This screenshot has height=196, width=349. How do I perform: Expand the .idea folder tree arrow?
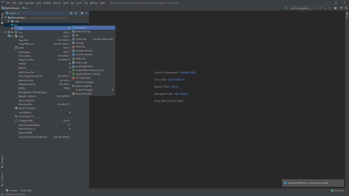click(x=8, y=21)
